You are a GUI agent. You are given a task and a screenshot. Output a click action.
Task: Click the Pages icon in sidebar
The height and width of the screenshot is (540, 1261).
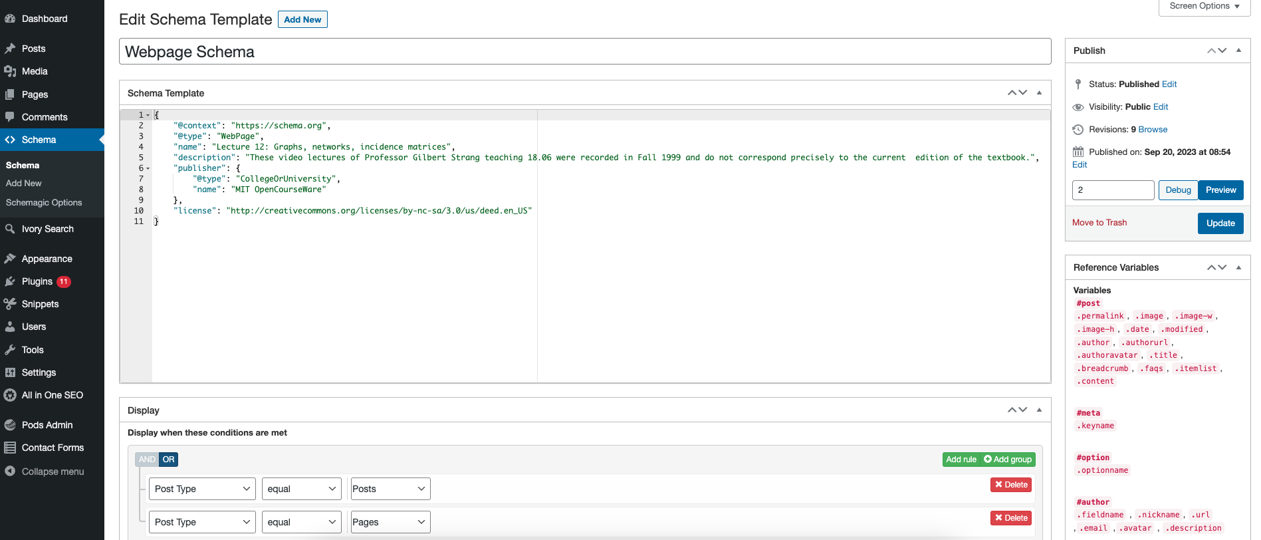10,94
